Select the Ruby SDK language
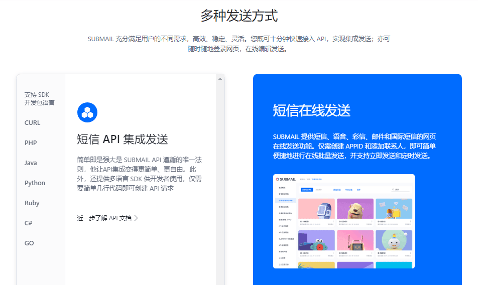The image size is (478, 285). coord(32,203)
